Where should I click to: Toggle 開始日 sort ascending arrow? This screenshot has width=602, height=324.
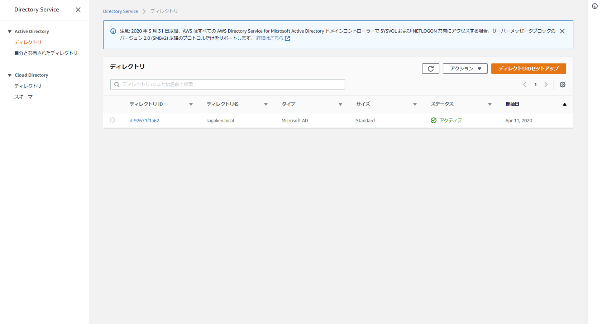coord(565,104)
